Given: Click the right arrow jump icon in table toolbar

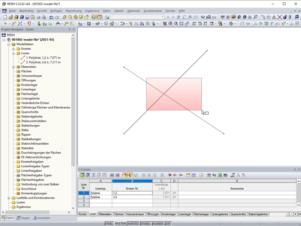Looking at the screenshot, I should click(x=117, y=175).
